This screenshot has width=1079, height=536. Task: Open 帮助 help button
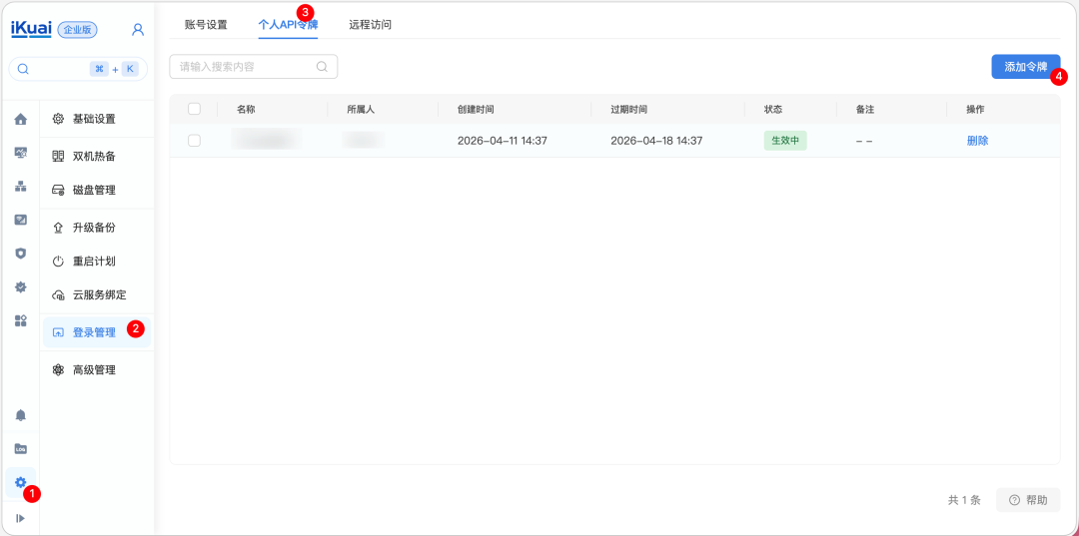pyautogui.click(x=1028, y=500)
